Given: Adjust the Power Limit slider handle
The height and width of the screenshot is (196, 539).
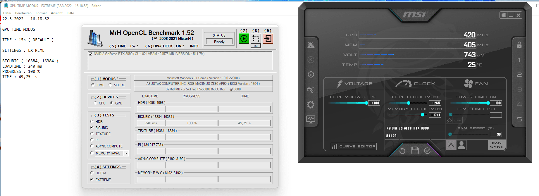Looking at the screenshot, I should pos(488,103).
